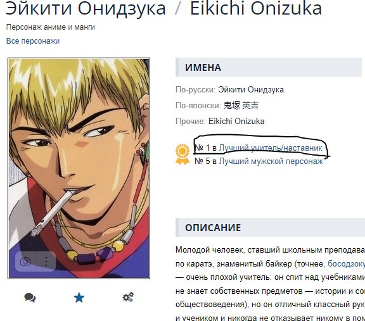Follow the босодзоку link in the description
Screen dimensions: 365x321
[346, 264]
